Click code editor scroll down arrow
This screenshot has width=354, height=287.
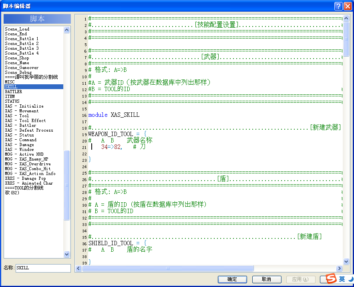[346, 261]
